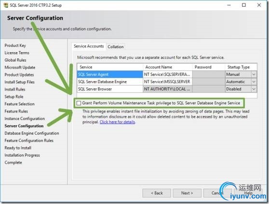Select Feature Configuration Rules step in sidebar
The width and height of the screenshot is (269, 204).
coord(29,140)
